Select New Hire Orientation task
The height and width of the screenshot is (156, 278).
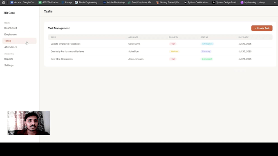(x=61, y=59)
